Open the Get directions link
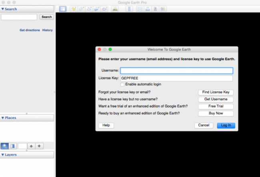 [30, 30]
